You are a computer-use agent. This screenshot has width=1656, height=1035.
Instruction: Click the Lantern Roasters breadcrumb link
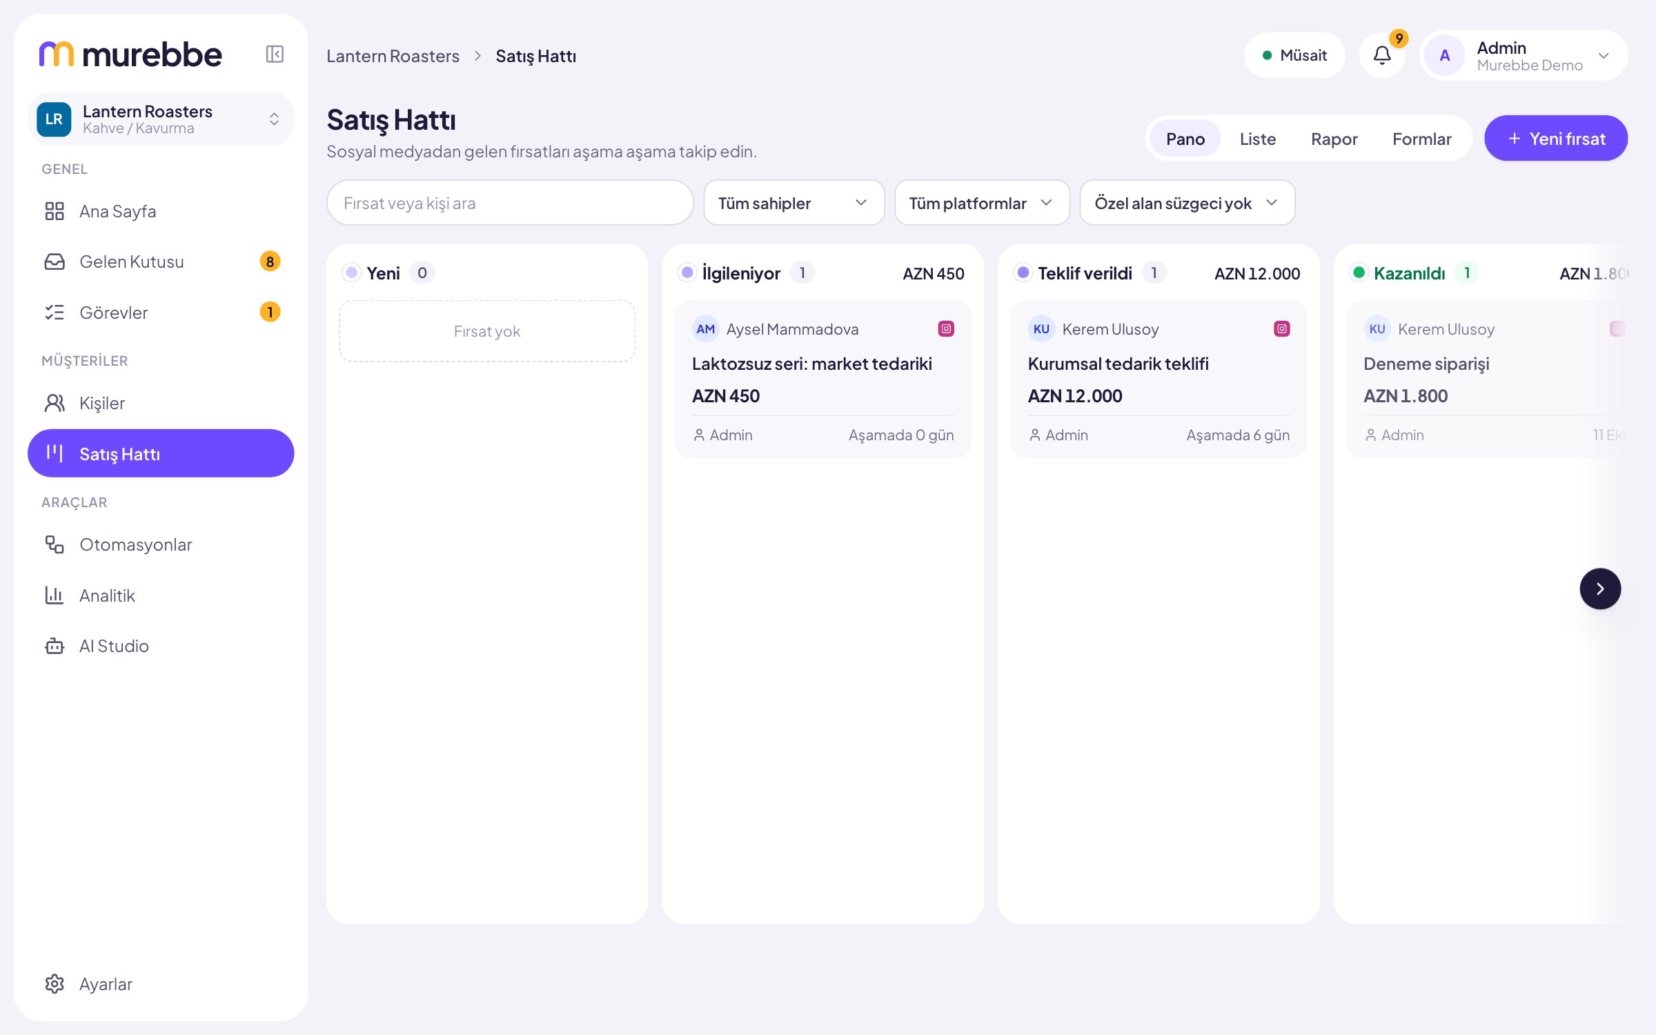393,56
